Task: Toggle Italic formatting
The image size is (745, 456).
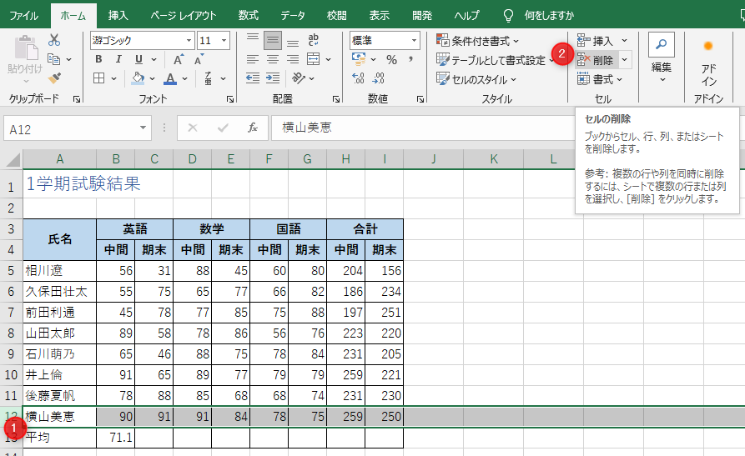Action: coord(118,59)
